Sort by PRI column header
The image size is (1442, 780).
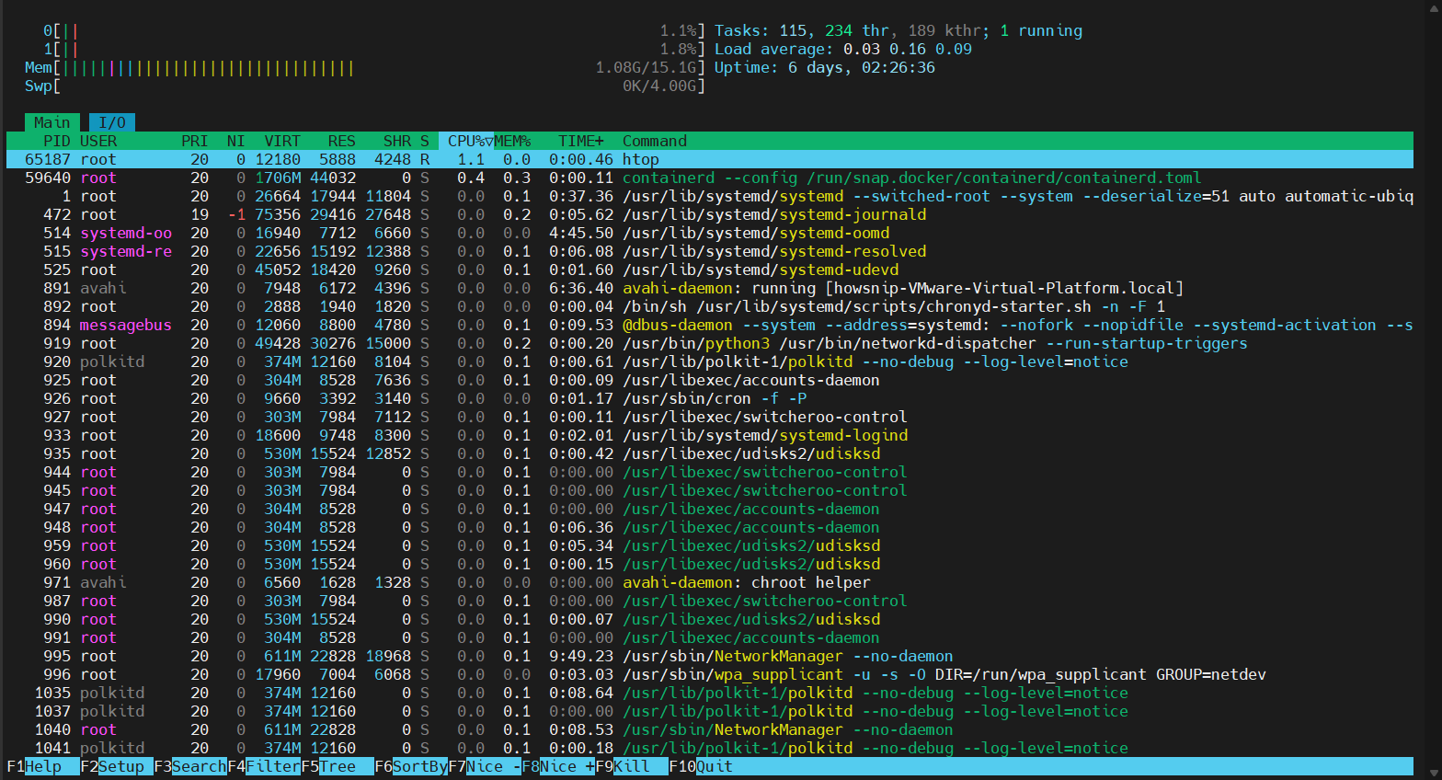point(195,141)
